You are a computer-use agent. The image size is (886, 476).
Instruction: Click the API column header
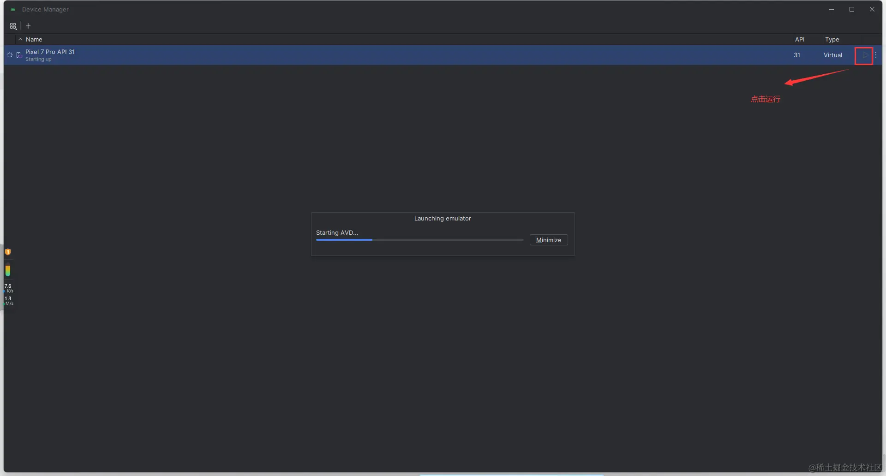coord(799,39)
